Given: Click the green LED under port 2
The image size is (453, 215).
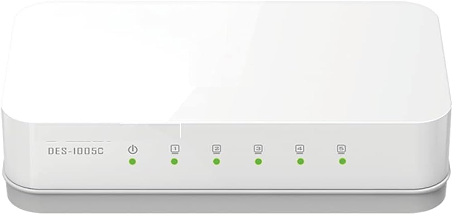Looking at the screenshot, I should (x=217, y=162).
